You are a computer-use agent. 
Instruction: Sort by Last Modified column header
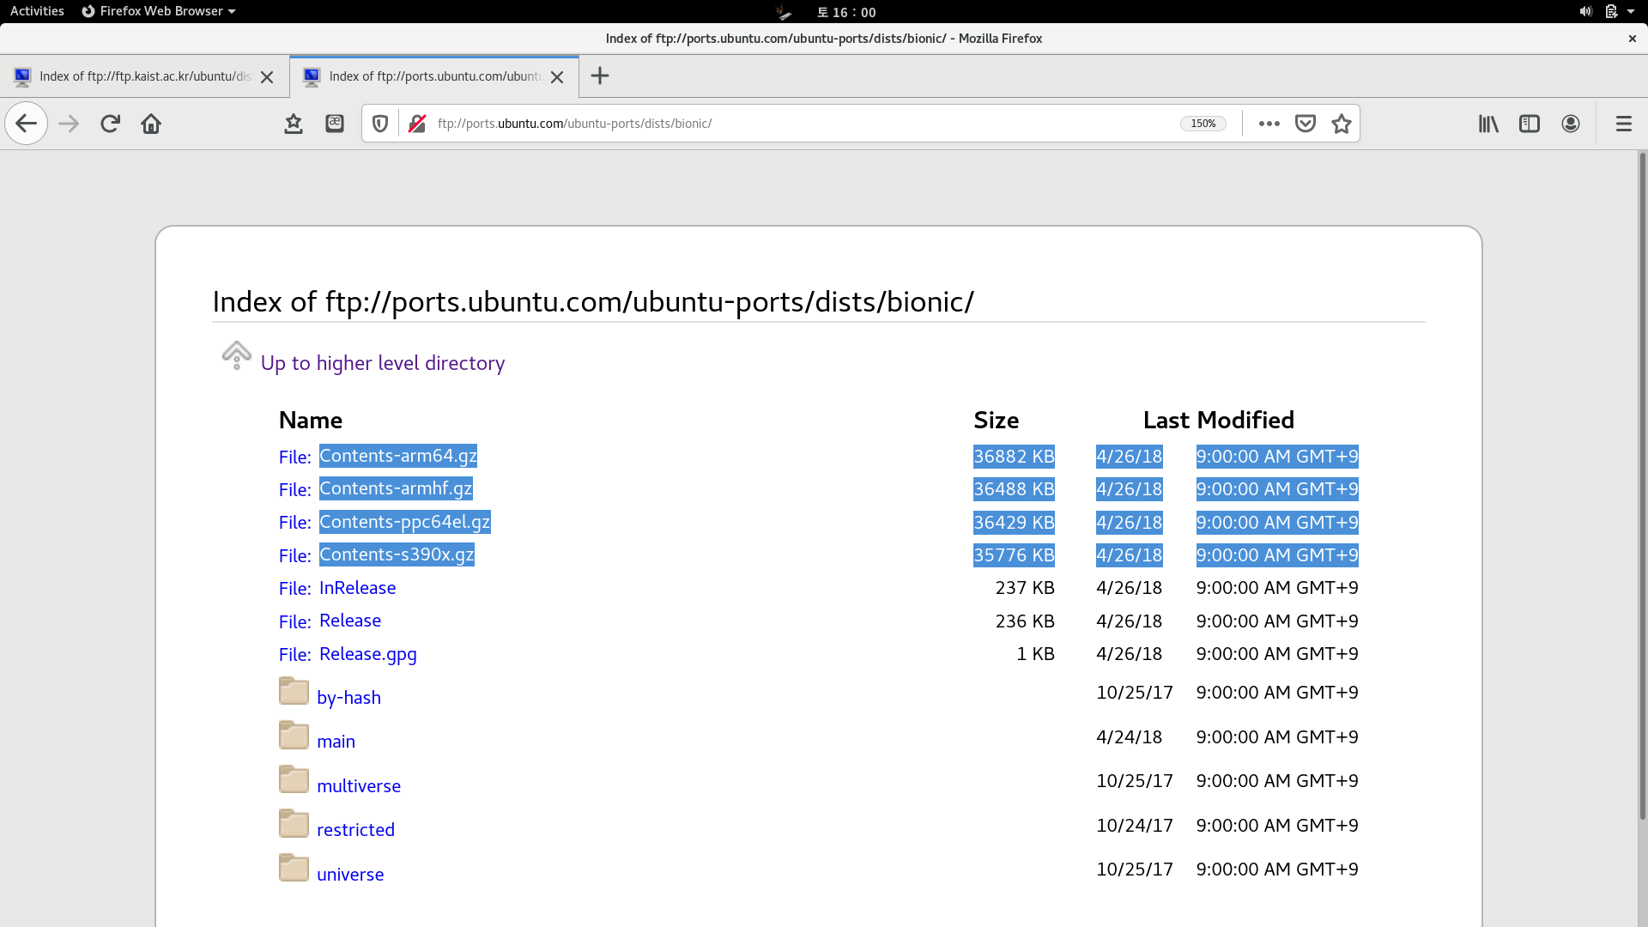coord(1219,421)
